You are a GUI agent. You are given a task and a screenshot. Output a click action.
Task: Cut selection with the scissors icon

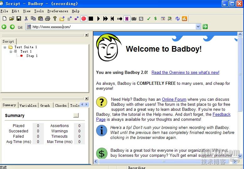pyautogui.click(x=26, y=19)
